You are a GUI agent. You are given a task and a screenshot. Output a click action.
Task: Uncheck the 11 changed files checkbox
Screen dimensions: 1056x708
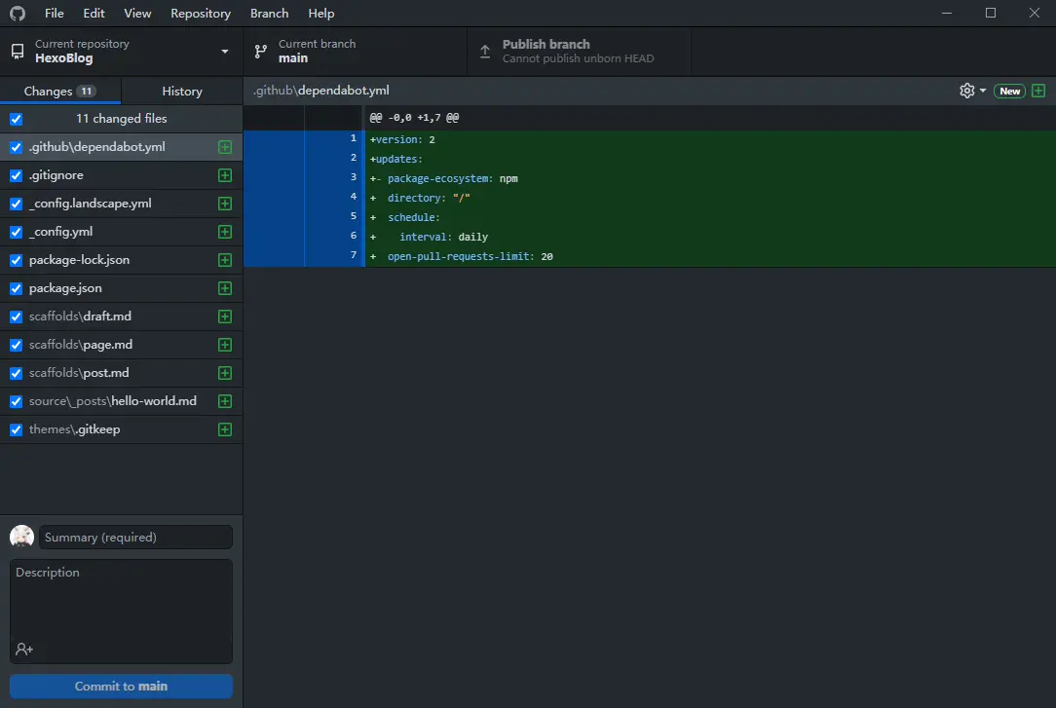coord(16,119)
